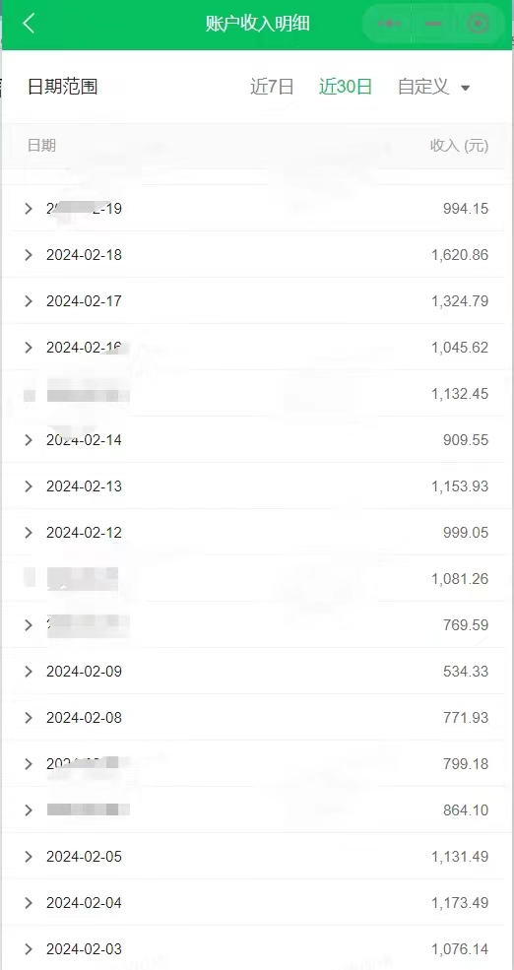This screenshot has height=970, width=514.
Task: Select the 近7日 date range
Action: [272, 87]
